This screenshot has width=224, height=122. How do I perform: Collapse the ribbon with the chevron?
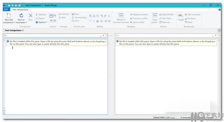(216, 10)
